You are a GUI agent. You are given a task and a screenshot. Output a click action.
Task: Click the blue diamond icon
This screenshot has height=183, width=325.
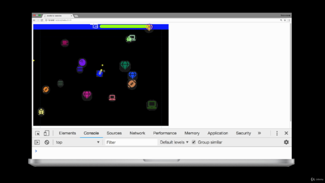tap(133, 75)
